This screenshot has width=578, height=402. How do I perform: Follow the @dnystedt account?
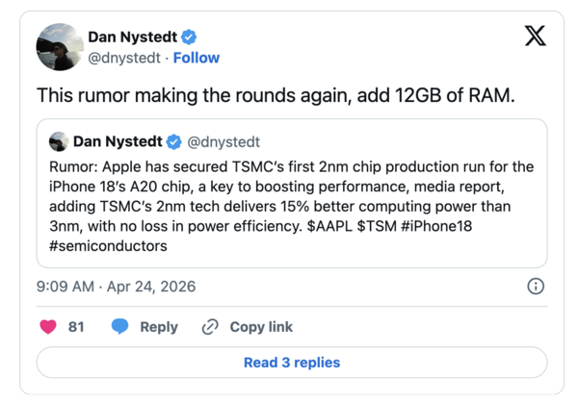pyautogui.click(x=197, y=58)
